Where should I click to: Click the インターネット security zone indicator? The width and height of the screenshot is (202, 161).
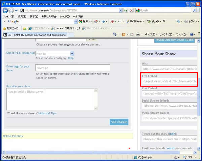coord(143,157)
